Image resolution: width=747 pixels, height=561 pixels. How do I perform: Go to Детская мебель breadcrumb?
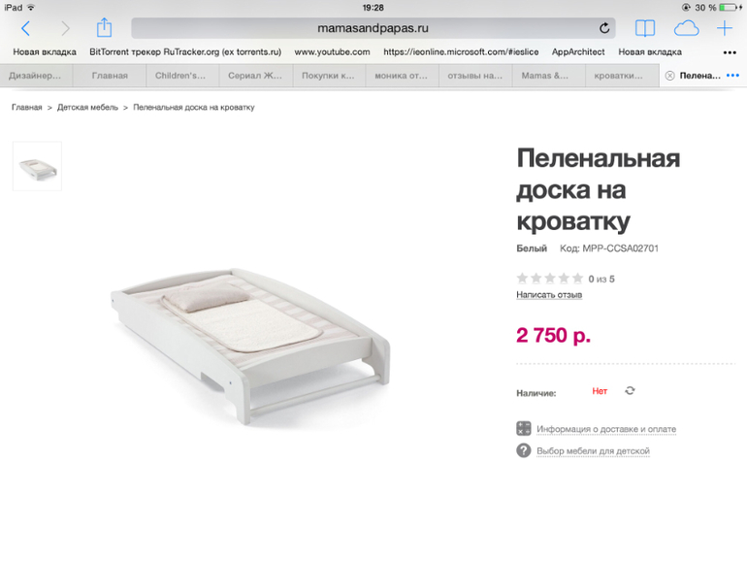87,107
